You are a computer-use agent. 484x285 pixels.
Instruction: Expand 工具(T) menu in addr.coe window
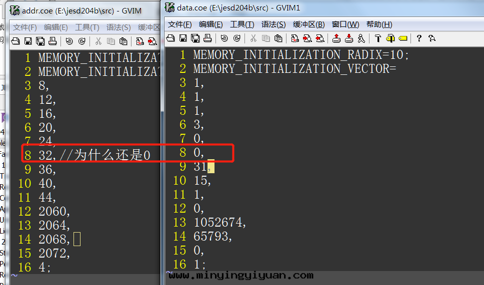pyautogui.click(x=87, y=27)
